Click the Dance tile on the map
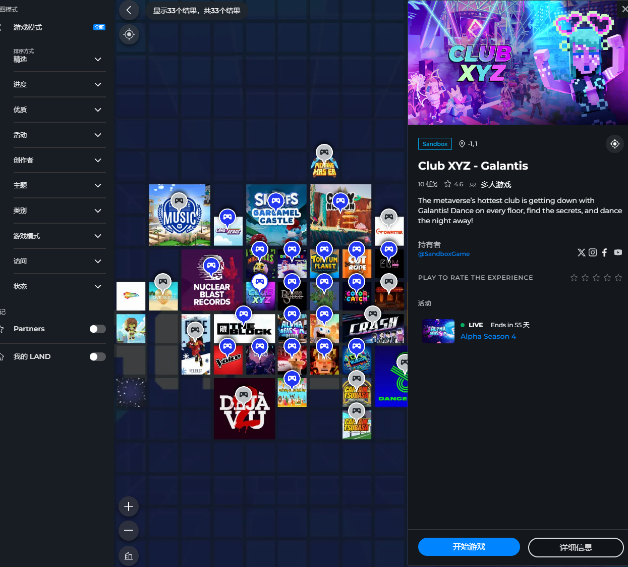 pyautogui.click(x=391, y=376)
